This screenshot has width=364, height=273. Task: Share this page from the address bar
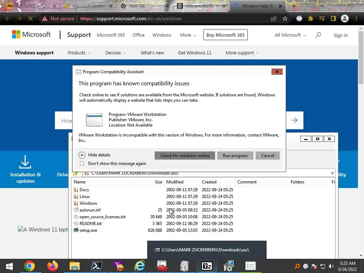(x=274, y=18)
